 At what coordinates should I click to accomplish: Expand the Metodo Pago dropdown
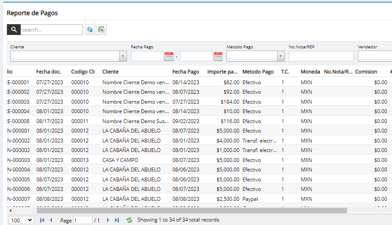click(x=280, y=56)
